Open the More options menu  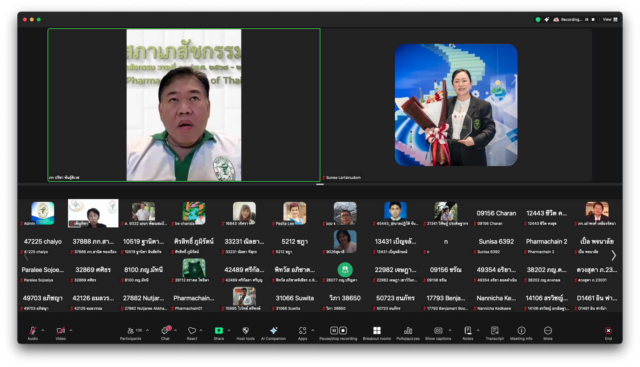click(x=548, y=331)
